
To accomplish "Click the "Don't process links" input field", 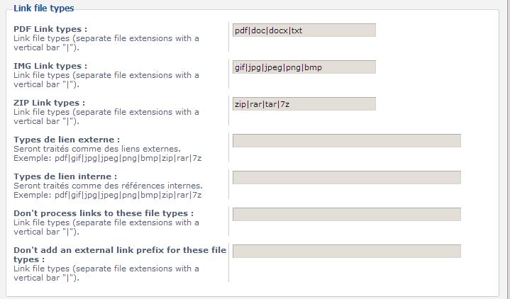I will click(x=346, y=214).
